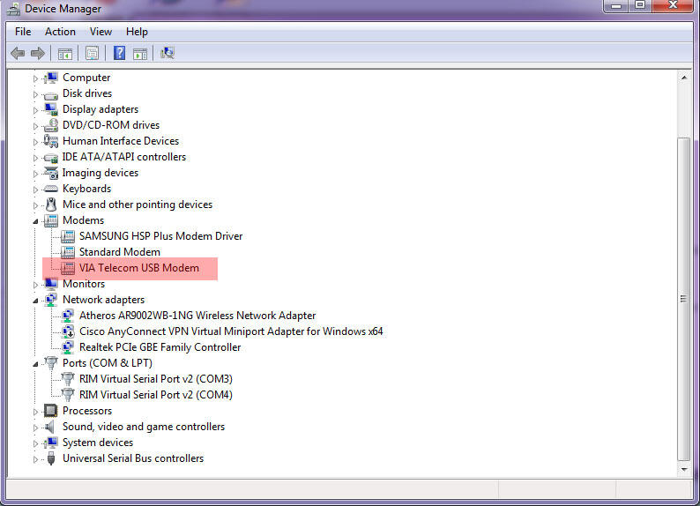The image size is (700, 506).
Task: Click the blue Help question mark icon
Action: (x=119, y=54)
